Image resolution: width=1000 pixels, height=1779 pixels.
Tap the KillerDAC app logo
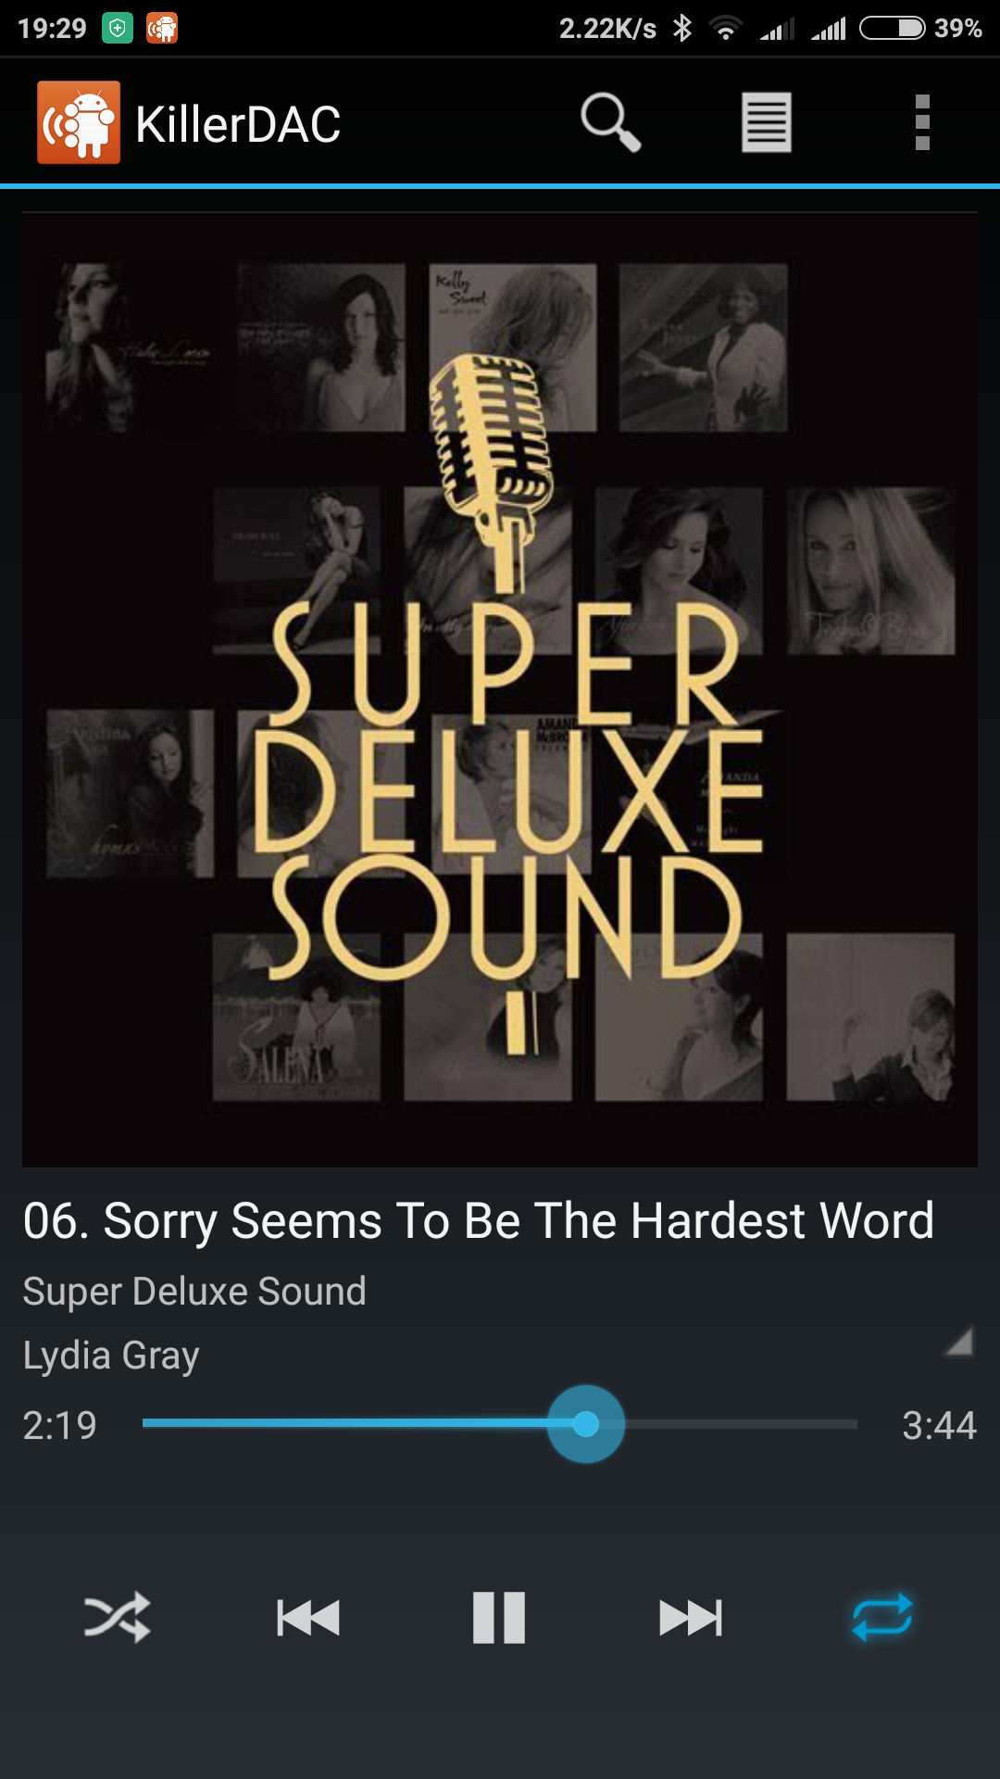79,122
